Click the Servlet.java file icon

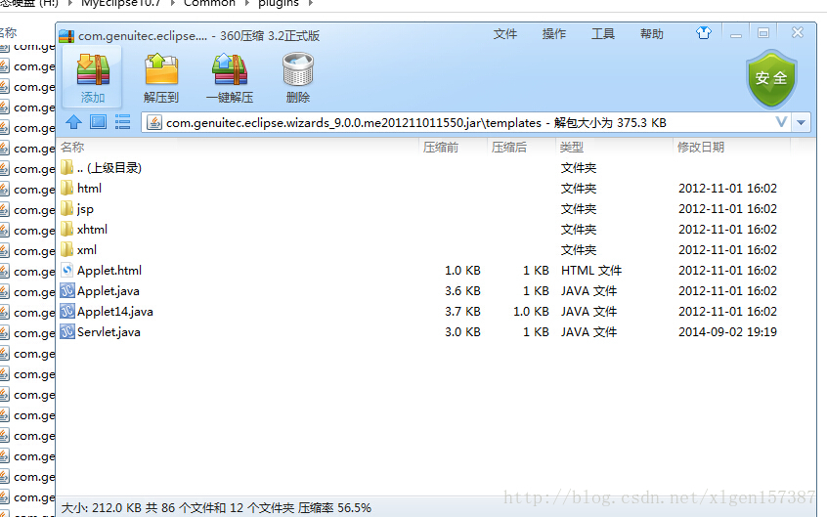pos(67,332)
